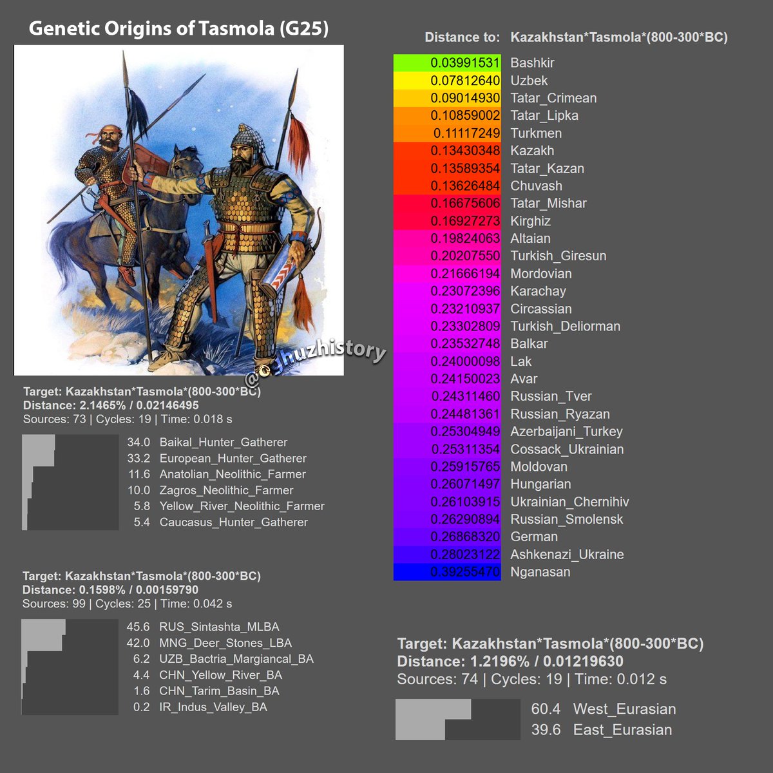Click the Altaian label
Screen dimensions: 773x773
[530, 238]
